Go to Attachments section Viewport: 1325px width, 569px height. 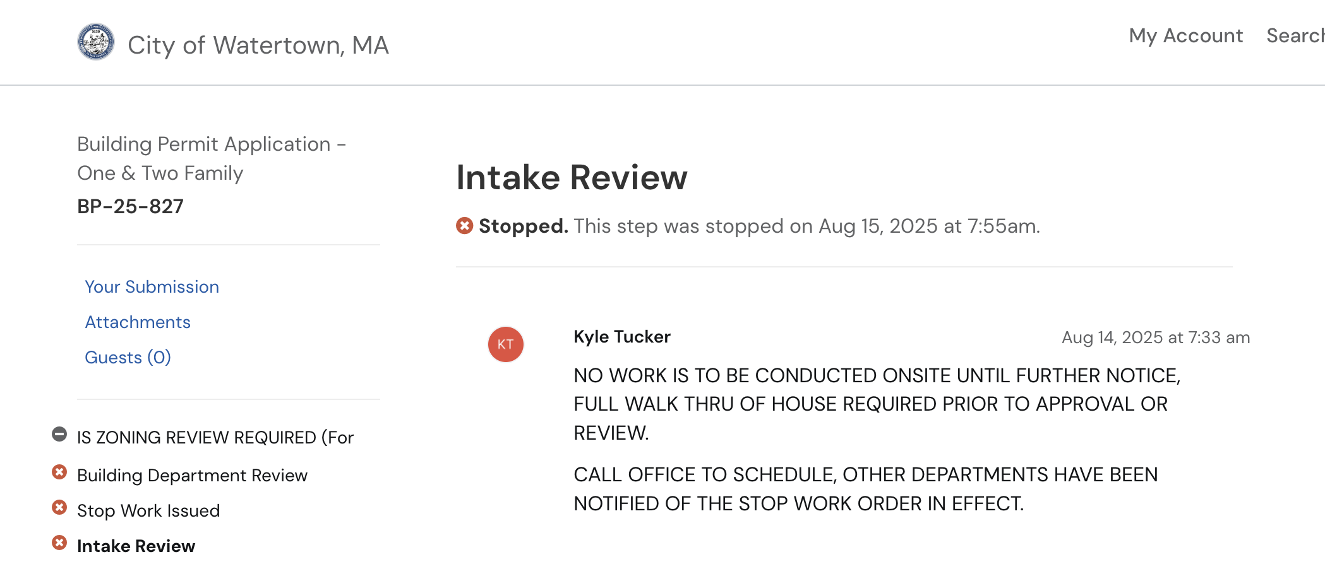tap(138, 322)
